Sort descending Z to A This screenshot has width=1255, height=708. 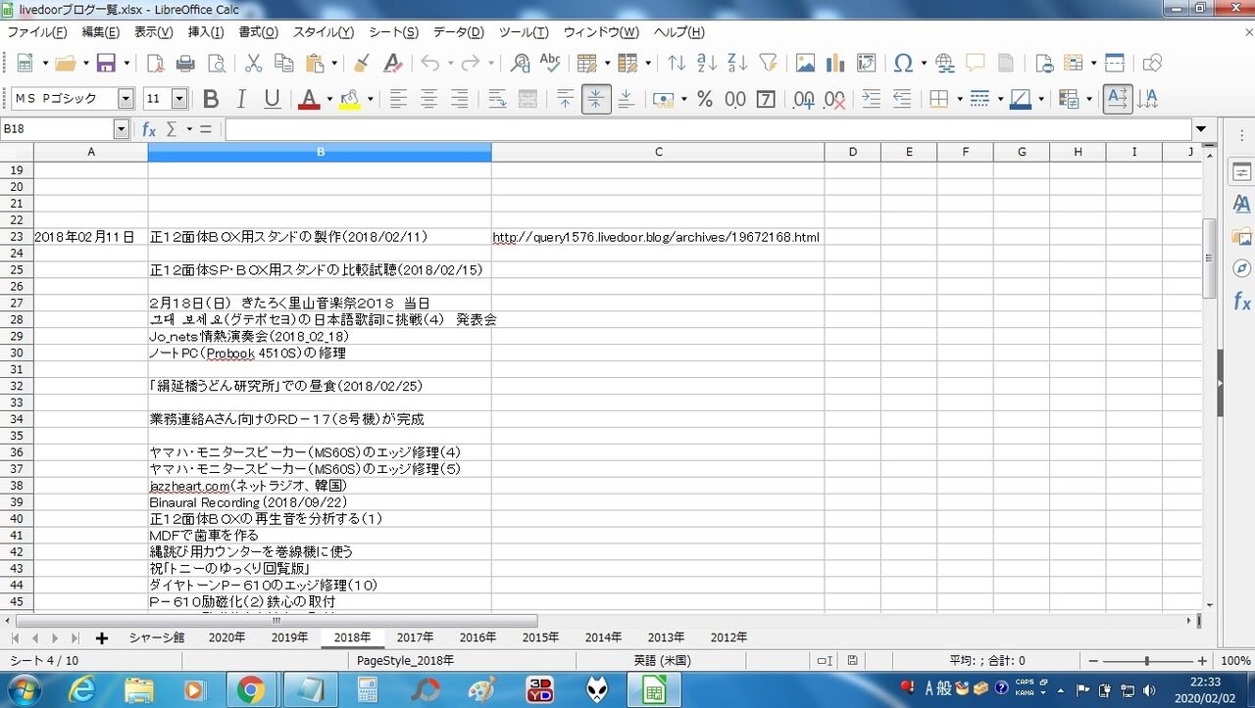tap(737, 64)
